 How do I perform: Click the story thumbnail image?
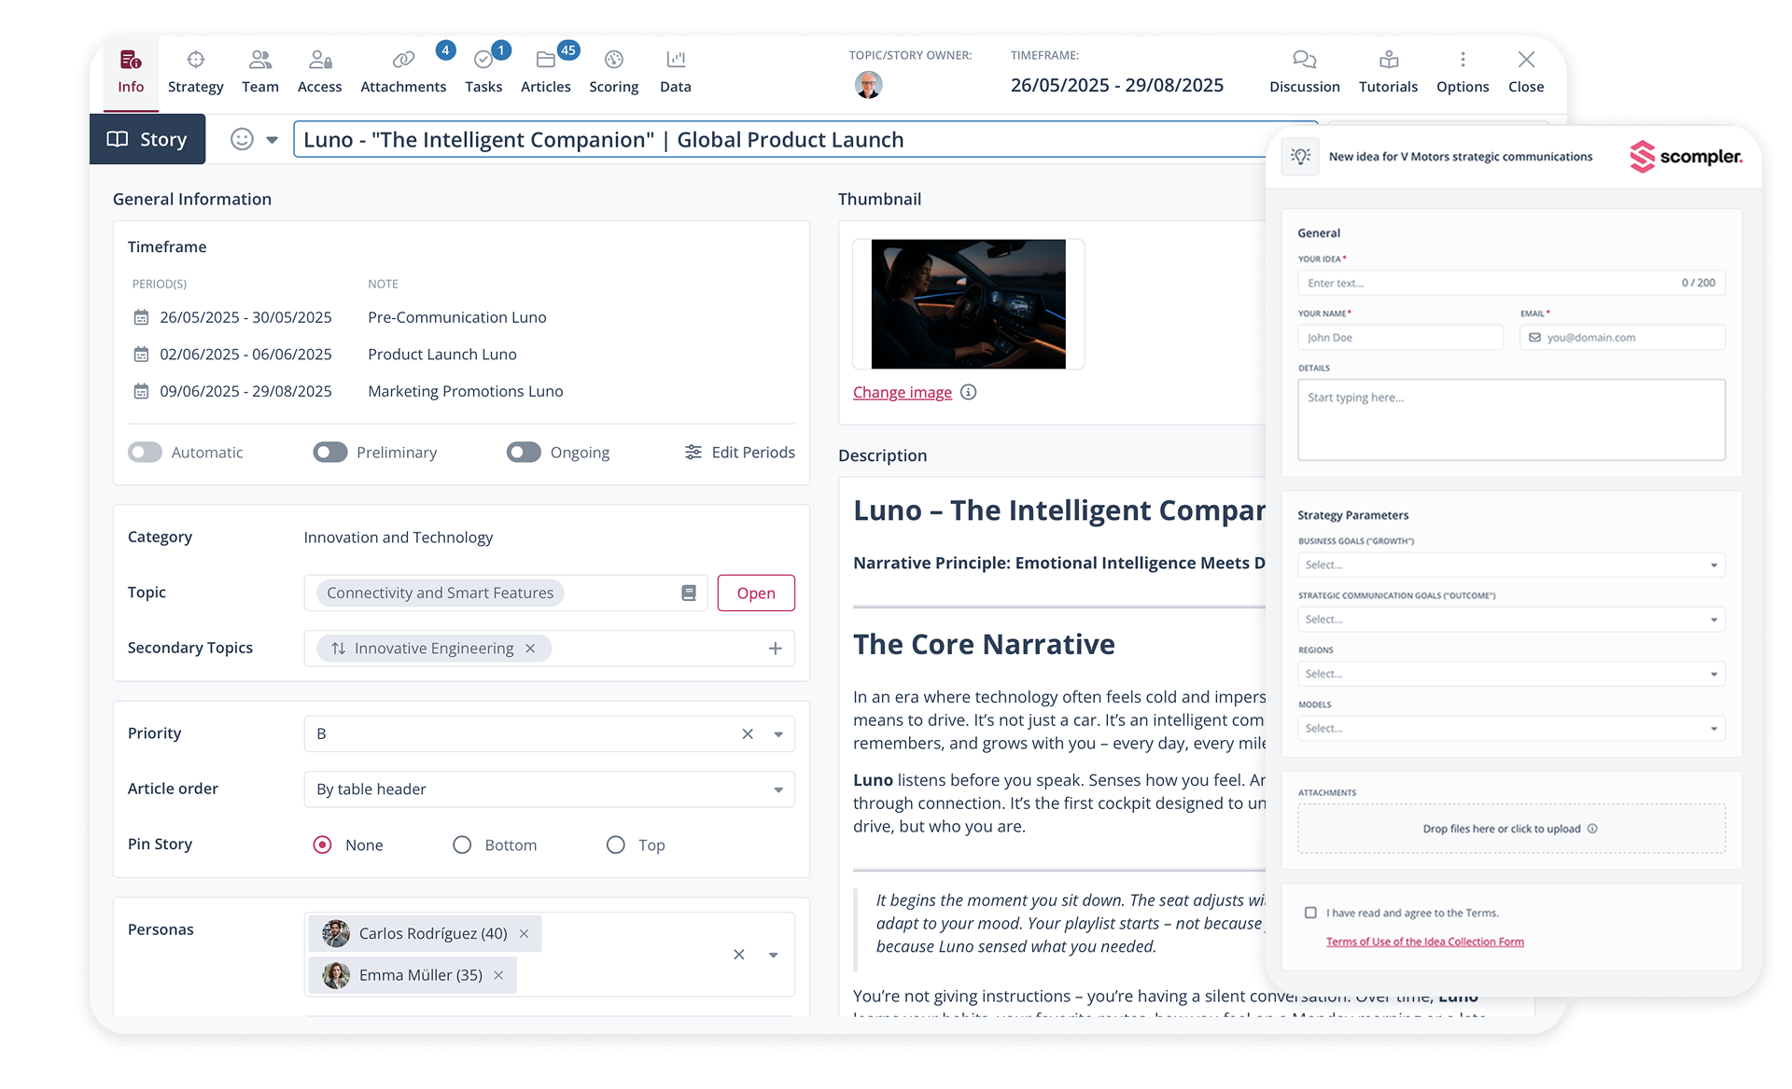click(968, 303)
